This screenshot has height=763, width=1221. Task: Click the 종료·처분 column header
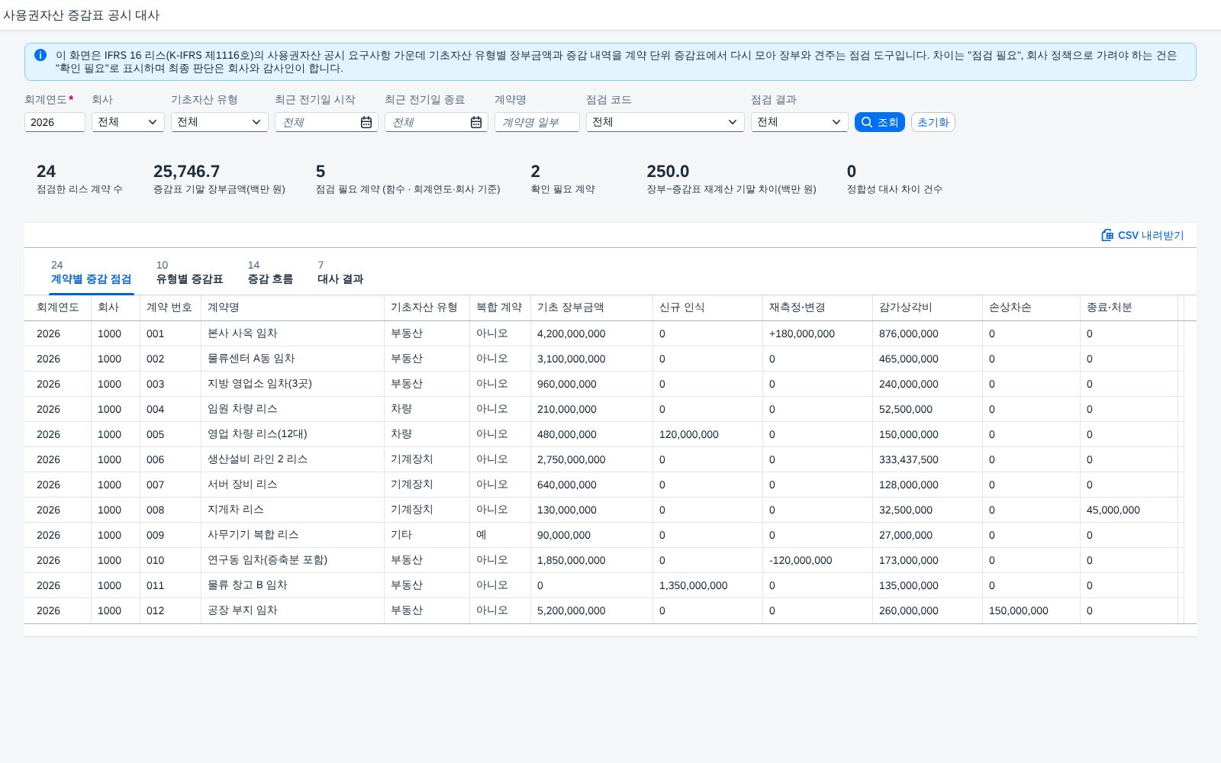(1129, 307)
